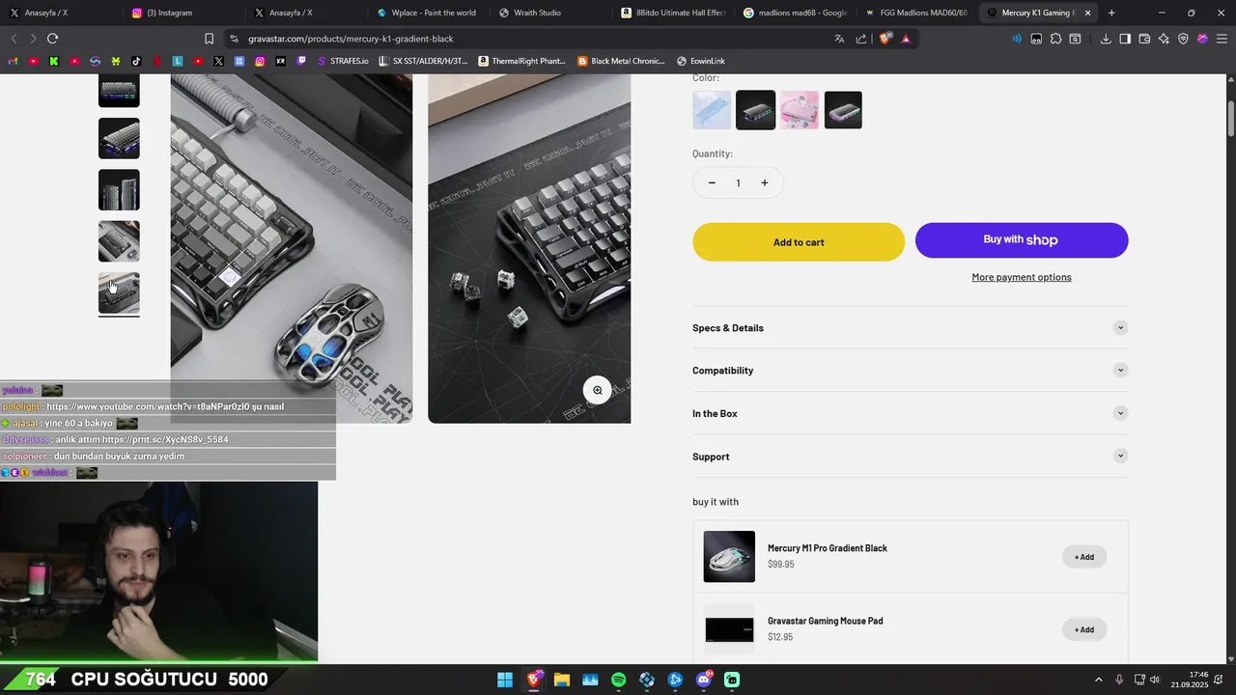Expand the Support section

(x=910, y=456)
